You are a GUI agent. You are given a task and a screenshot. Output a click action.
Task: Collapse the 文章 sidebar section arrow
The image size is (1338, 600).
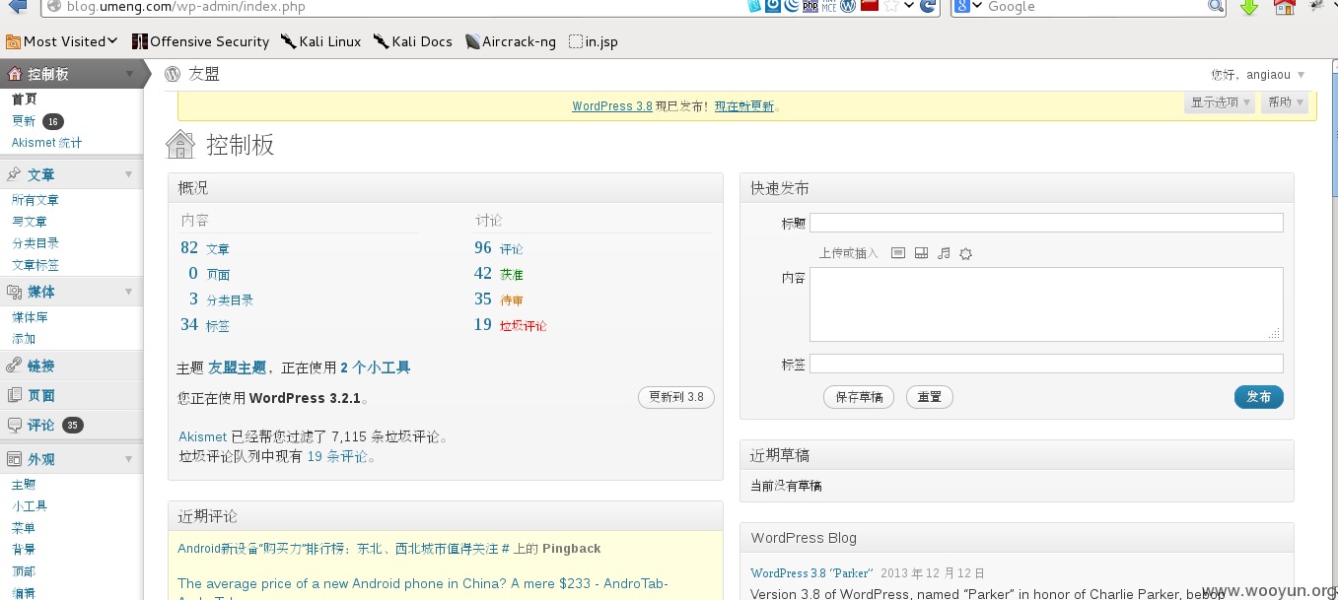[x=128, y=174]
